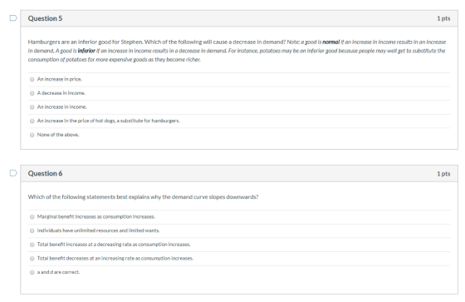This screenshot has width=465, height=302.
Task: Click the '1 pts' label on Question 6
Action: (x=443, y=174)
